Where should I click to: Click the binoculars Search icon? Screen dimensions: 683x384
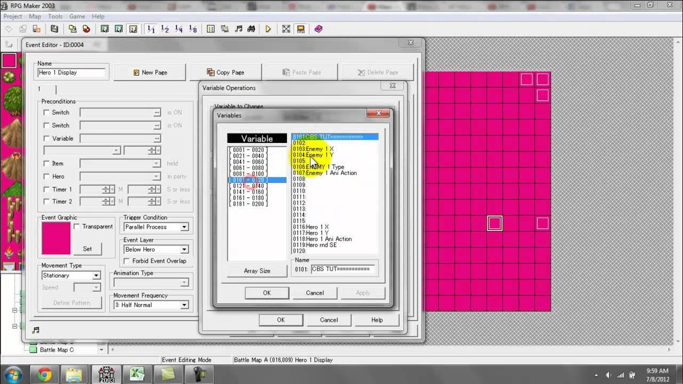[x=251, y=29]
